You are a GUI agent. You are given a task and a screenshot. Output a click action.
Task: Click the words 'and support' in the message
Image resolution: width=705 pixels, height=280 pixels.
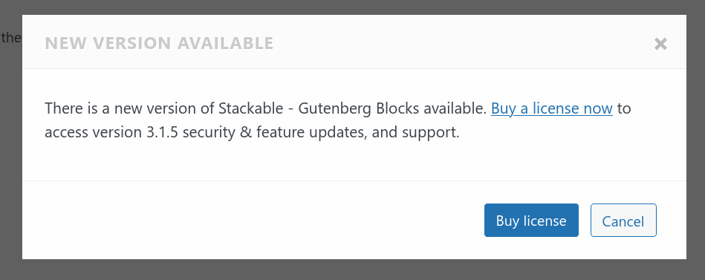tap(415, 133)
